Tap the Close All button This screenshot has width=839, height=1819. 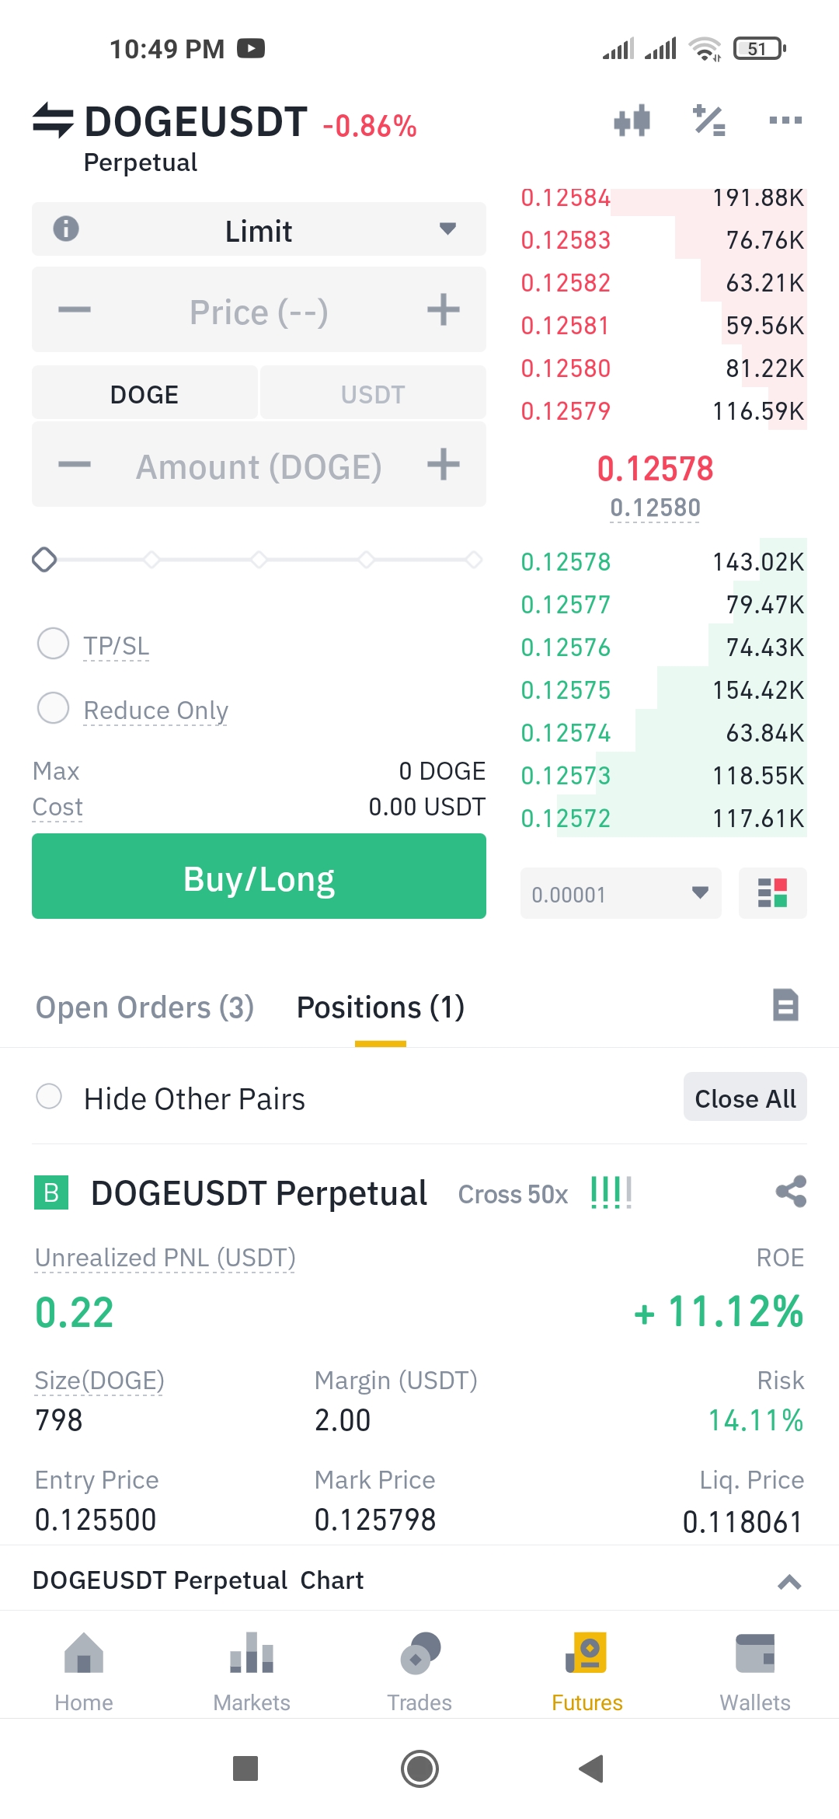coord(745,1097)
